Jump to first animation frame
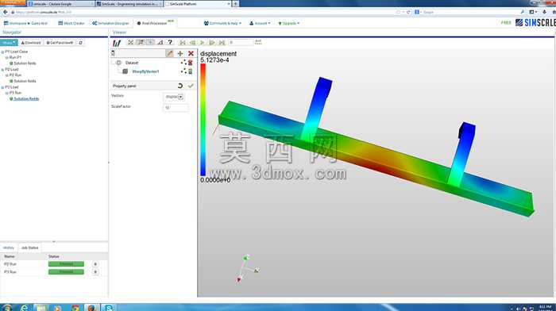This screenshot has height=311, width=556. 183,43
